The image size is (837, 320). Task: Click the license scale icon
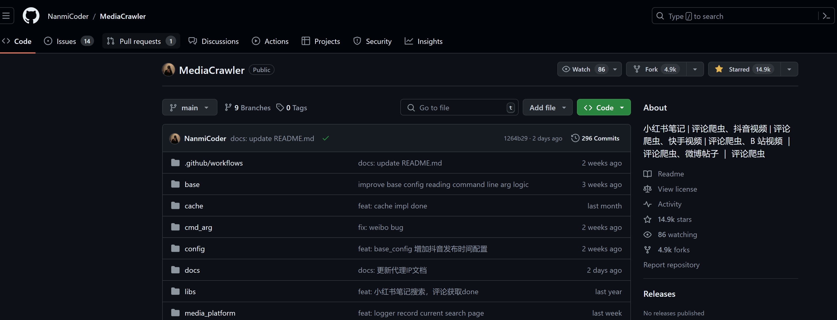(647, 189)
